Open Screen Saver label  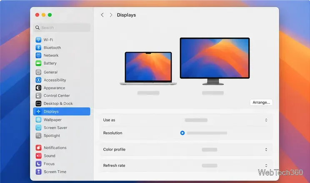point(55,128)
